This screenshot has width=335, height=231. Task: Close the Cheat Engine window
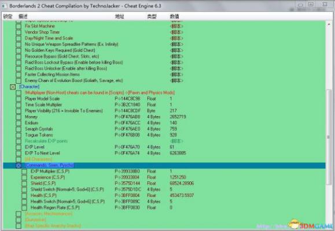tap(325, 5)
